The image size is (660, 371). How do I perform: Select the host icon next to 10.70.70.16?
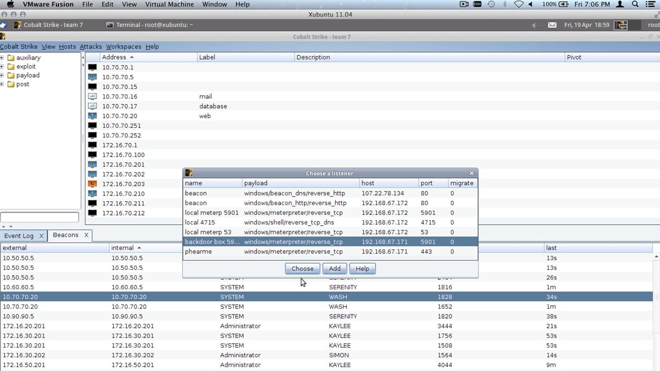92,96
